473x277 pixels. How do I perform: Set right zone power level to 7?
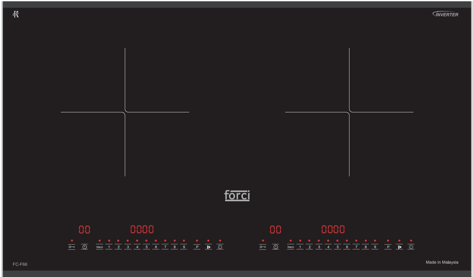[x=356, y=247]
